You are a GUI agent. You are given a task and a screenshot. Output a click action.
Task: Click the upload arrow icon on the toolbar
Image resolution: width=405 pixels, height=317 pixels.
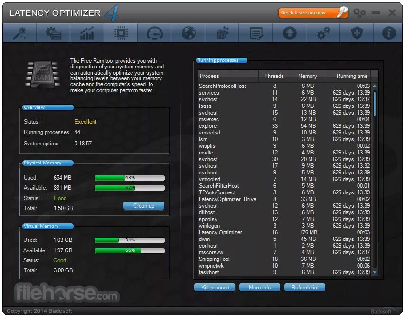(x=289, y=33)
